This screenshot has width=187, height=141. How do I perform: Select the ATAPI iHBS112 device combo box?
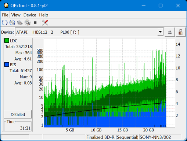89,32
